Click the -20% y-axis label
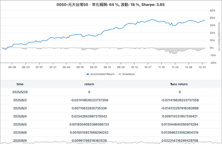Image resolution: width=222 pixels, height=144 pixels. (x=213, y=63)
